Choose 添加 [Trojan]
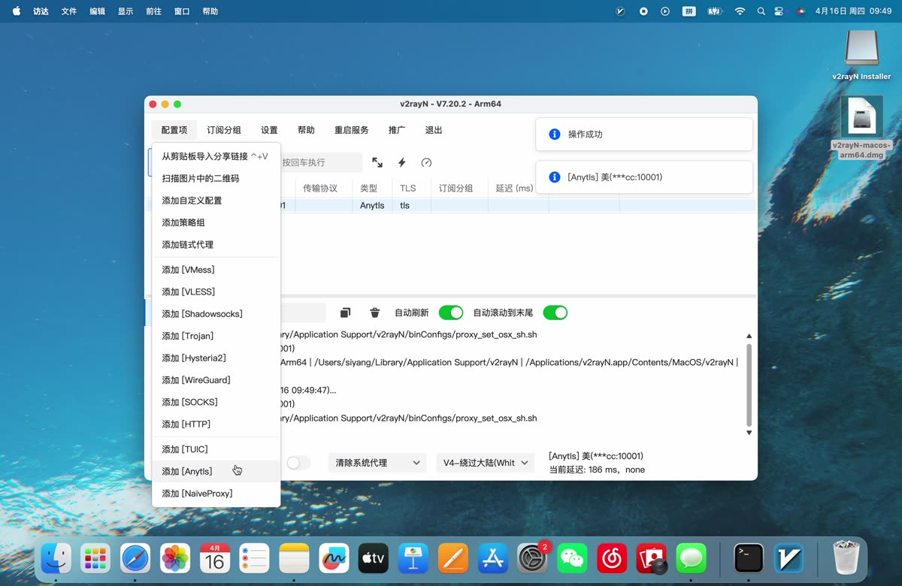The image size is (902, 586). [x=216, y=336]
